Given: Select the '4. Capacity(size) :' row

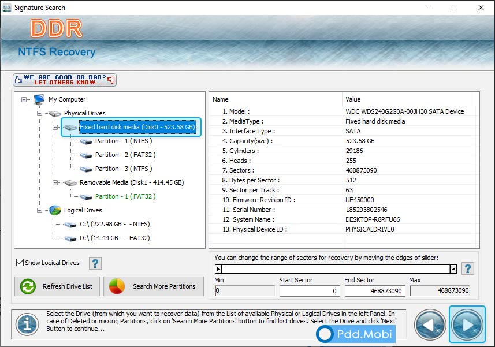Looking at the screenshot, I should pos(343,141).
